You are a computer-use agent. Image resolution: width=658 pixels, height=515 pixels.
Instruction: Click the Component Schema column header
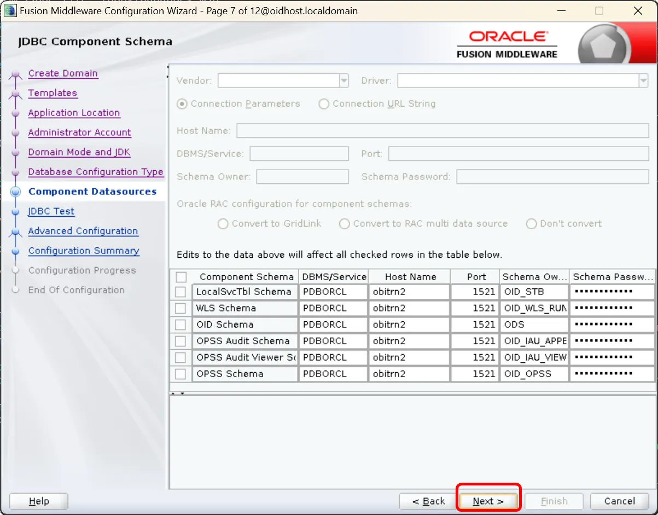tap(246, 277)
